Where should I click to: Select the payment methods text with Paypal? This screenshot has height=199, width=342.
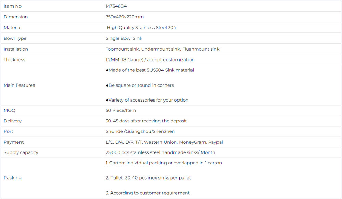(164, 142)
